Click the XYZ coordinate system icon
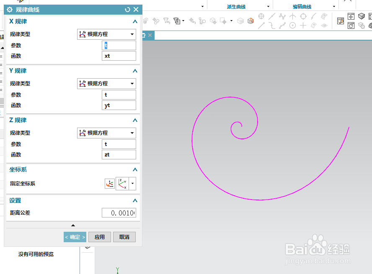The width and height of the screenshot is (372, 274). point(122,184)
